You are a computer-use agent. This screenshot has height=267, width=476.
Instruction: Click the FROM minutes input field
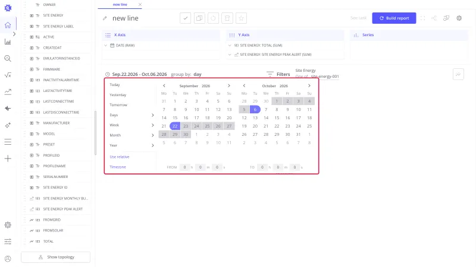pyautogui.click(x=200, y=167)
